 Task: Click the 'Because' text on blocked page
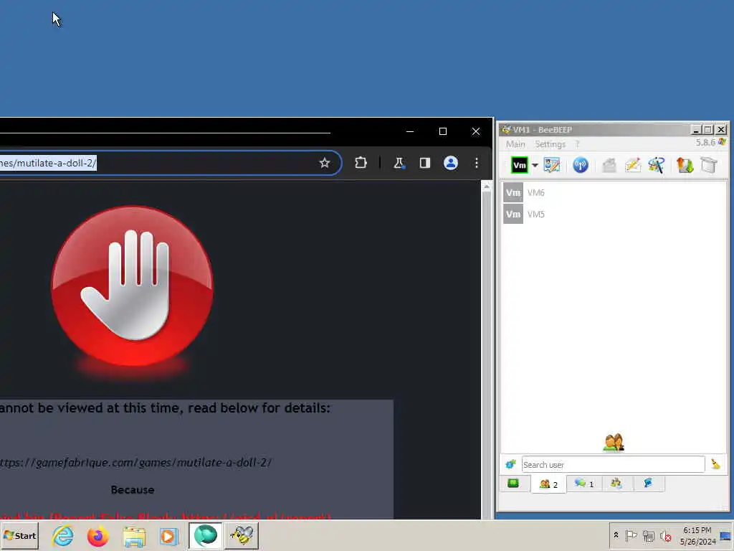point(133,489)
